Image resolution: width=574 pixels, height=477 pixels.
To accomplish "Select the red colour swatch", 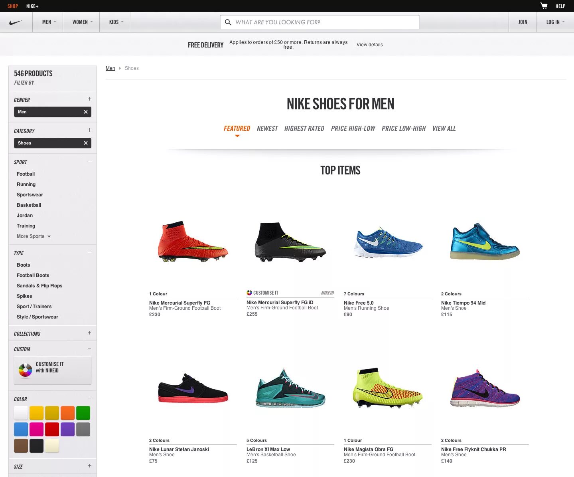I will pos(52,429).
